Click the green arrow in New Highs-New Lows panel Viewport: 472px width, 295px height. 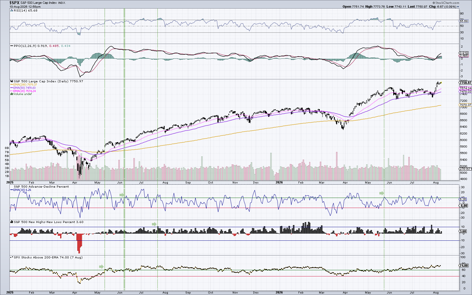click(154, 224)
